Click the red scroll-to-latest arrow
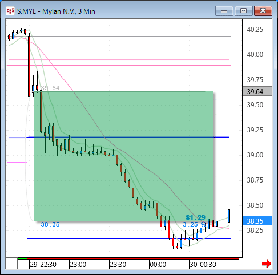The height and width of the screenshot is (275, 278). pos(267,264)
